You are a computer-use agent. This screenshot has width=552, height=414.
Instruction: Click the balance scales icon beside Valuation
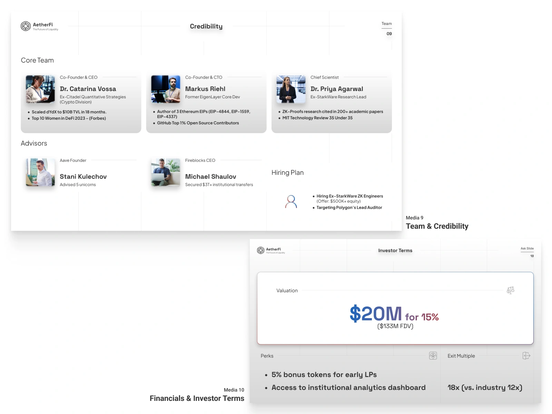(x=511, y=290)
